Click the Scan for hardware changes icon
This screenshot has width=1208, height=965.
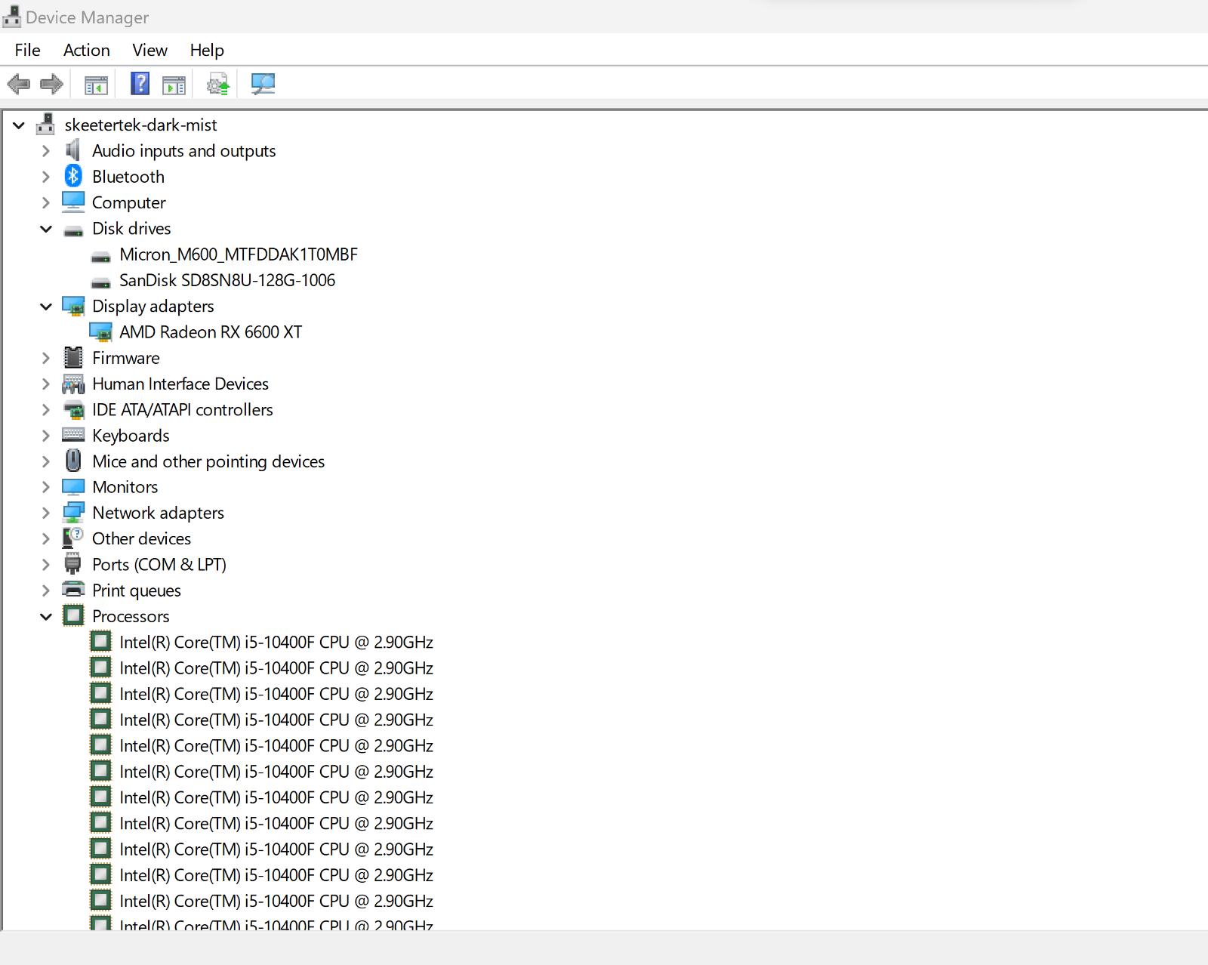click(x=262, y=84)
